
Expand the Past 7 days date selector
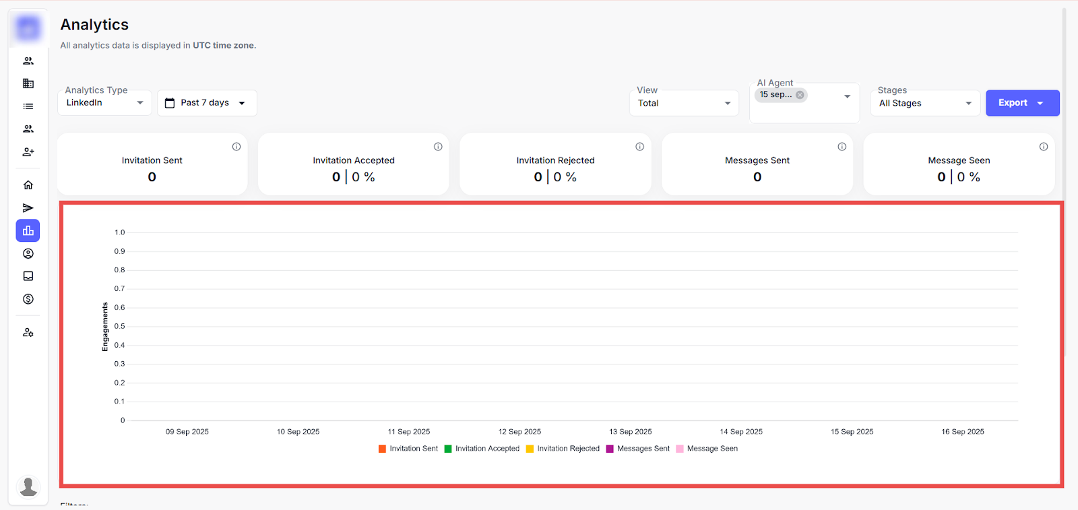pos(207,103)
